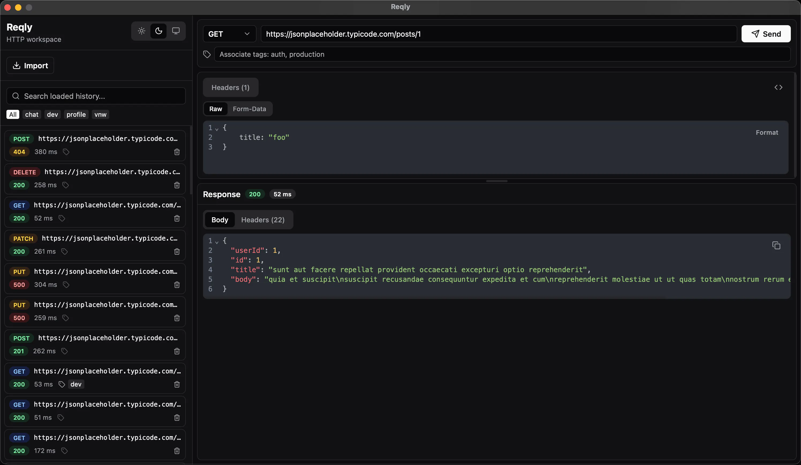Image resolution: width=801 pixels, height=465 pixels.
Task: Add tag to PATCH 261 ms entry
Action: (65, 252)
